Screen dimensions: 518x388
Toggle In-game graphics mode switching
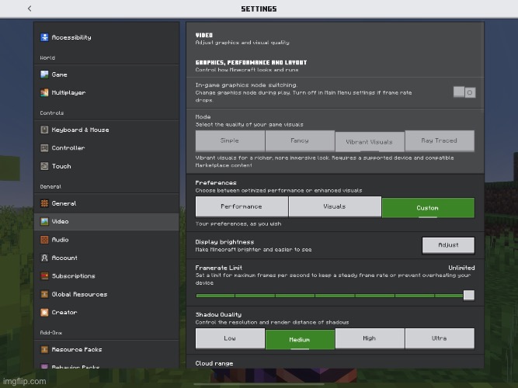click(x=464, y=92)
